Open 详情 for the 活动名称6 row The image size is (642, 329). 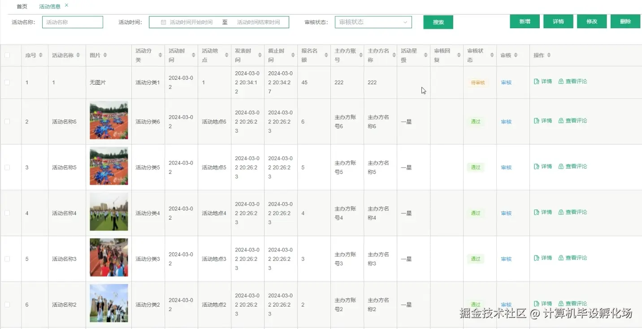coord(543,121)
